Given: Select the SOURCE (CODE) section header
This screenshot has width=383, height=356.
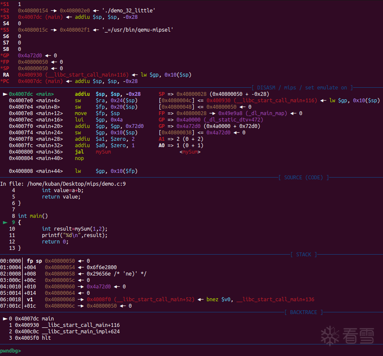Looking at the screenshot, I should click(304, 178).
